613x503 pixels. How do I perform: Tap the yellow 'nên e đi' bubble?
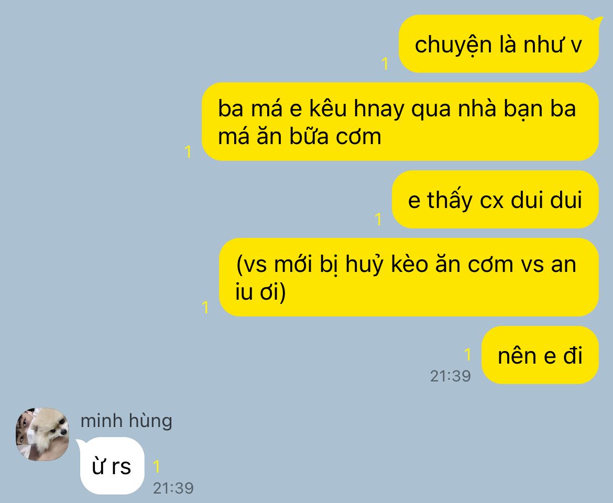[x=540, y=355]
